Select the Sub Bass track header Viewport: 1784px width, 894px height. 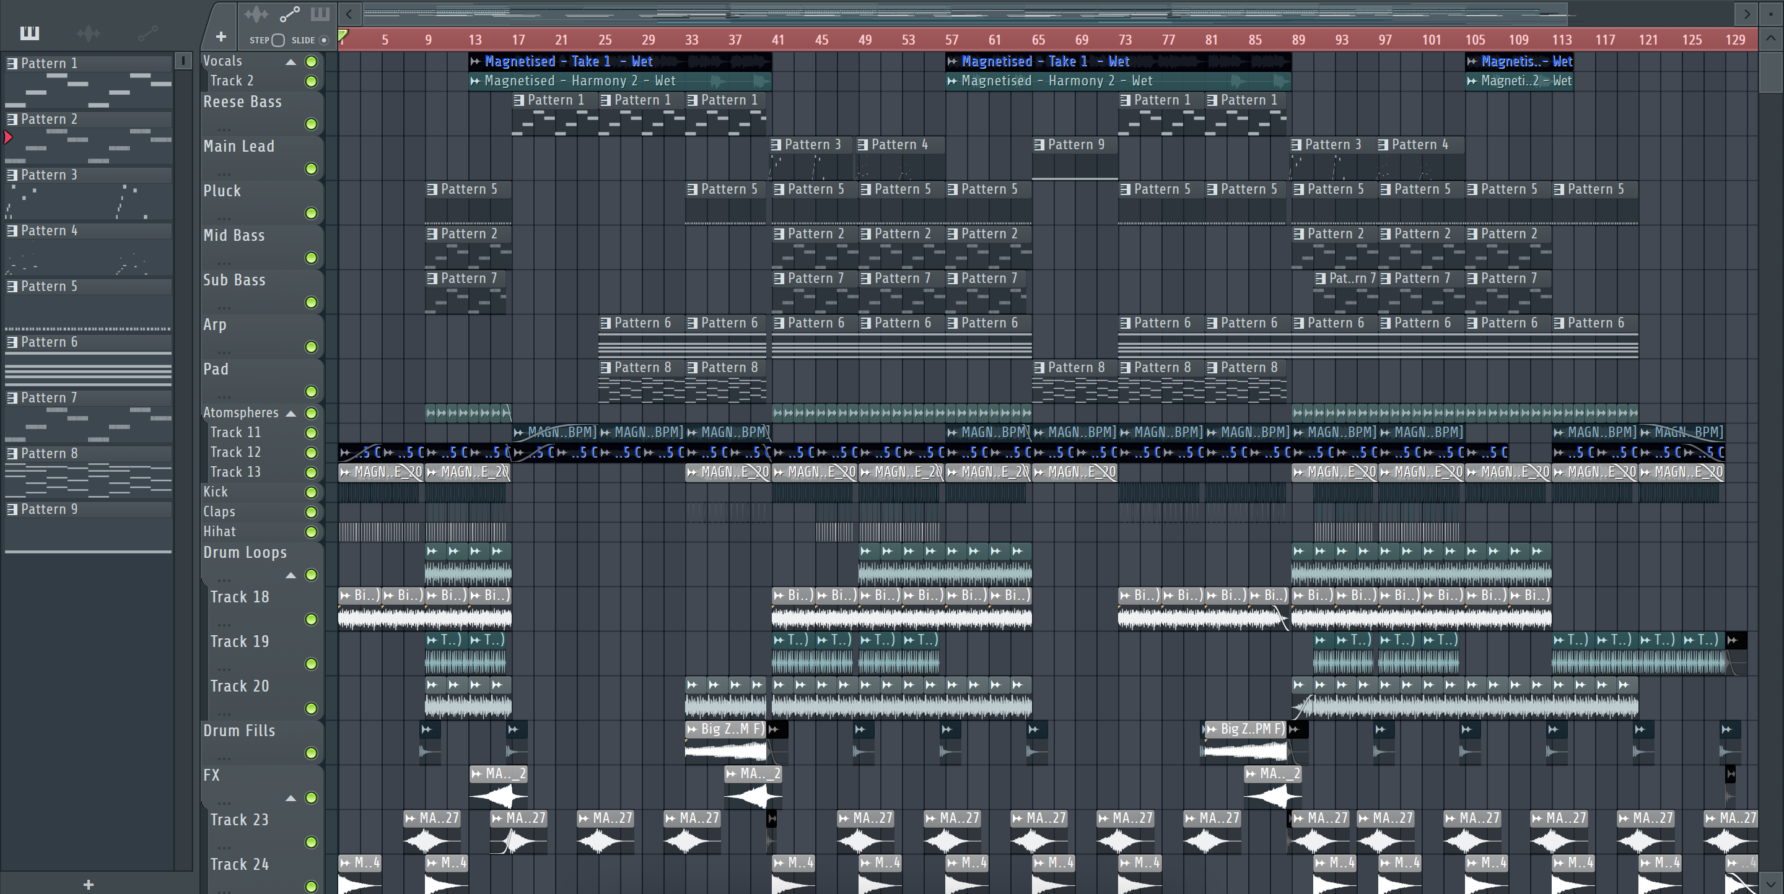(262, 292)
